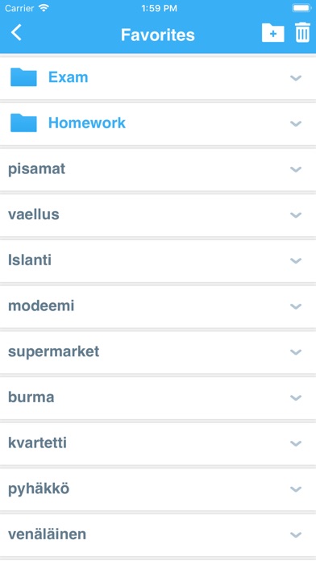
Task: Tap the trash can delete icon
Action: click(x=302, y=32)
